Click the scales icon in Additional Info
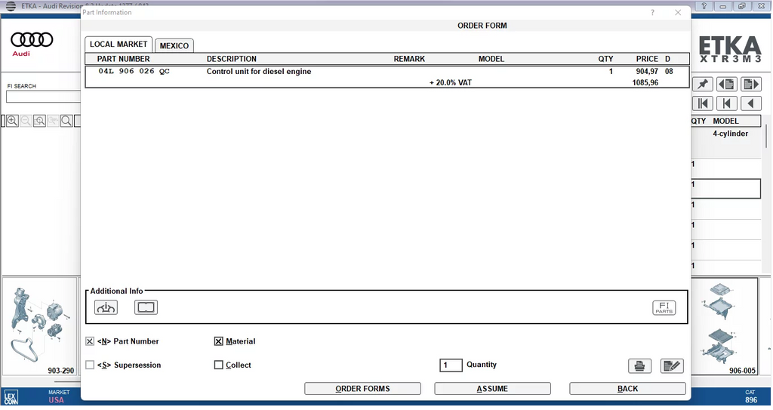The width and height of the screenshot is (773, 410). pos(106,307)
